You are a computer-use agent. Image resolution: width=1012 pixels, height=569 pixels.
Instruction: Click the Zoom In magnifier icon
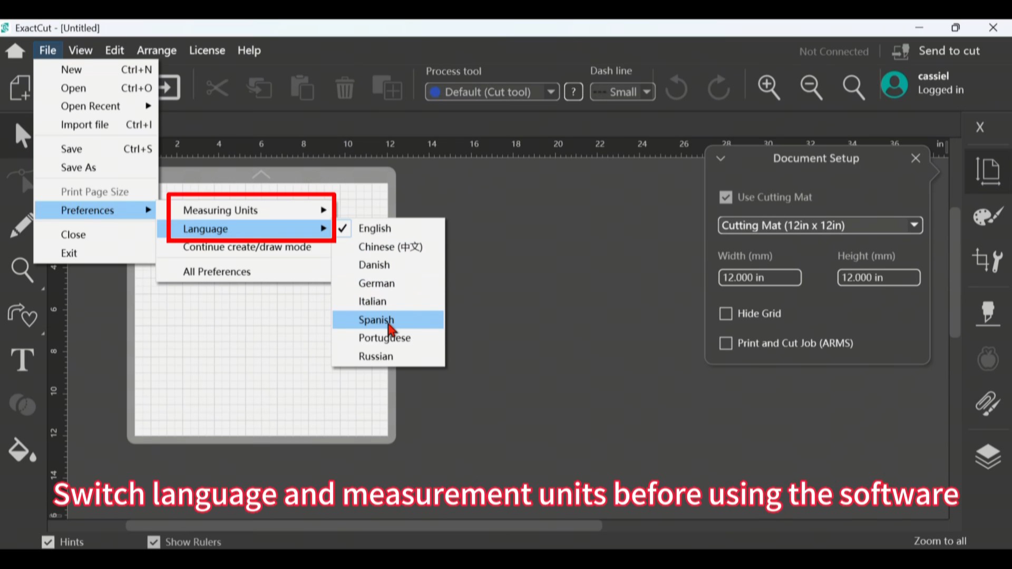tap(769, 87)
